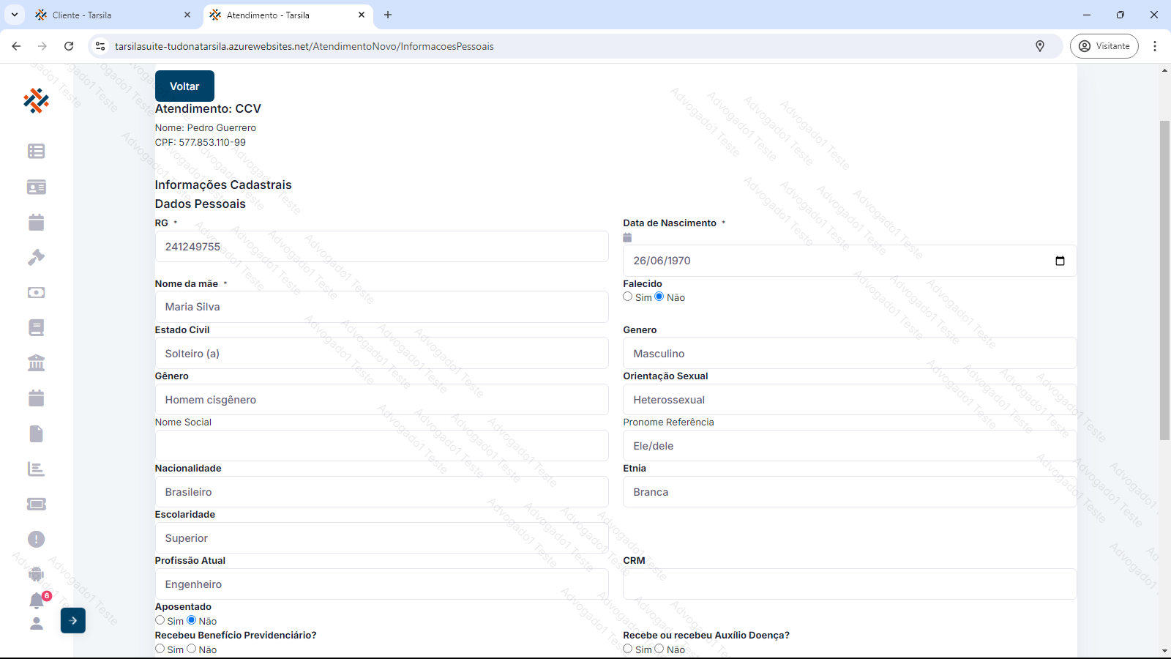Click the bank building sidebar icon
Screen dimensions: 1171x659
click(x=36, y=362)
